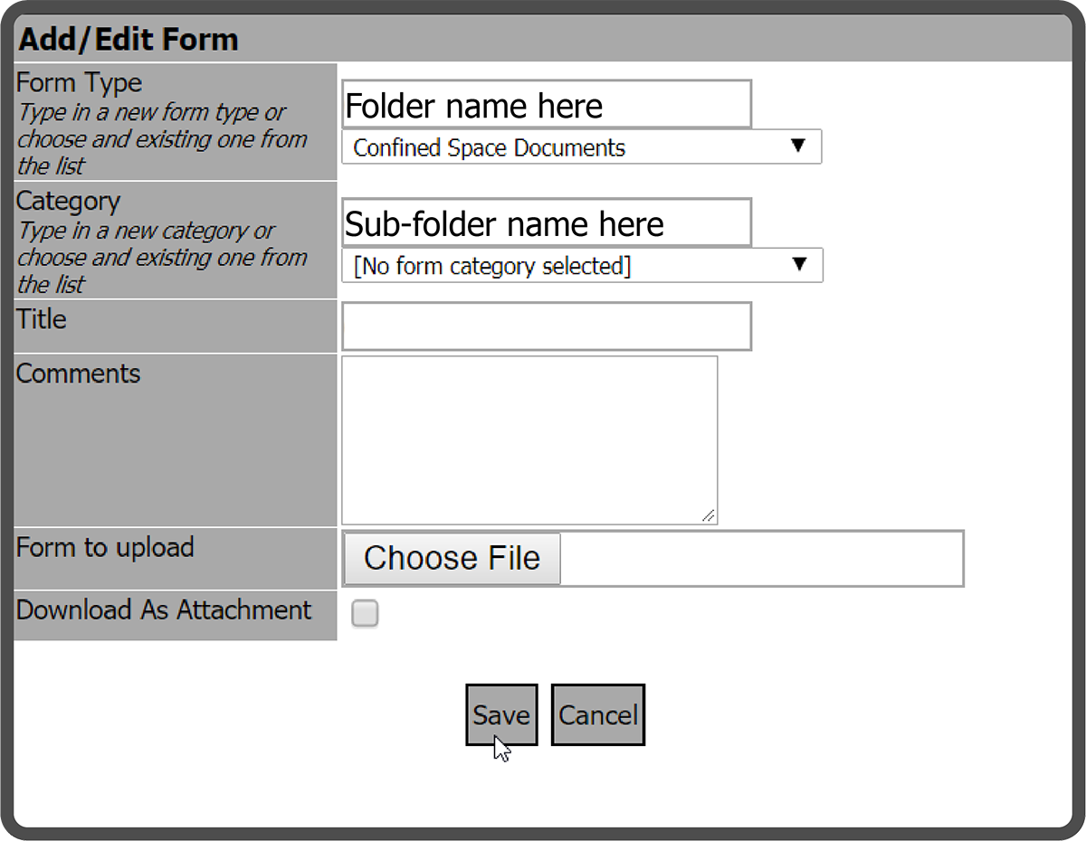Viewport: 1086px width, 841px height.
Task: Click the Form to upload label
Action: [105, 548]
